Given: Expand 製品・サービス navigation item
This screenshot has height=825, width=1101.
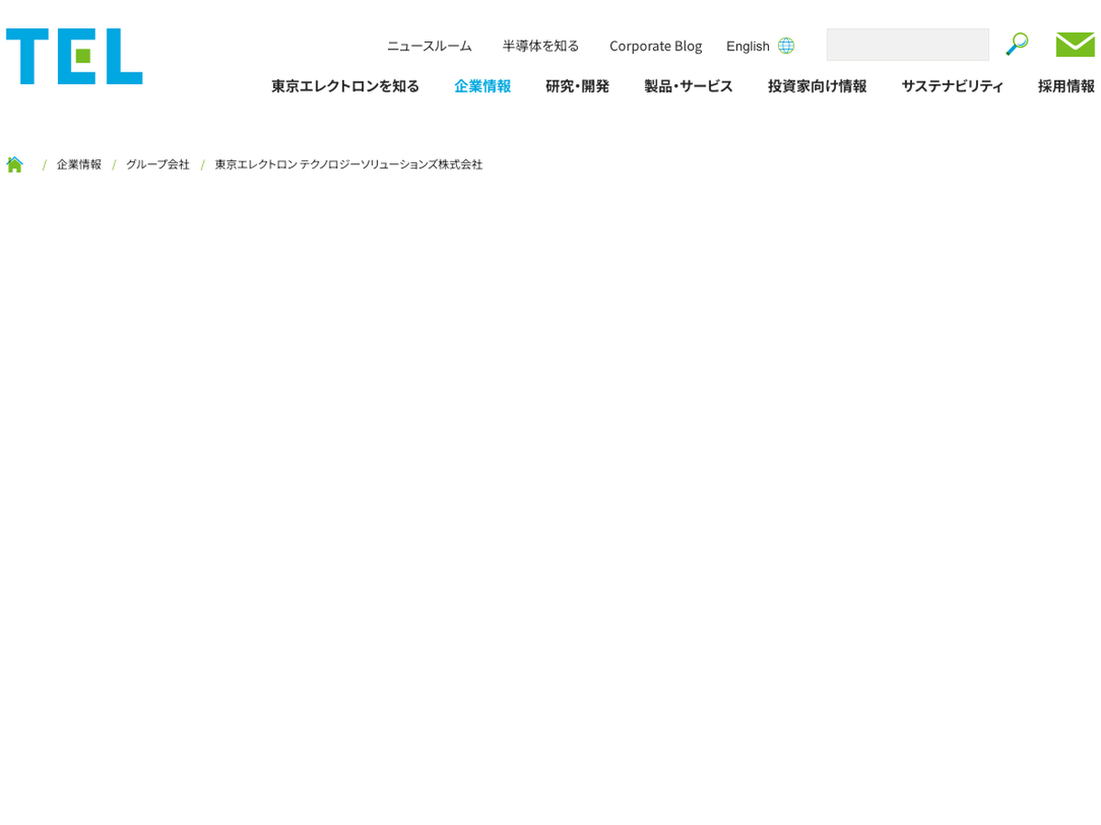Looking at the screenshot, I should pos(688,86).
